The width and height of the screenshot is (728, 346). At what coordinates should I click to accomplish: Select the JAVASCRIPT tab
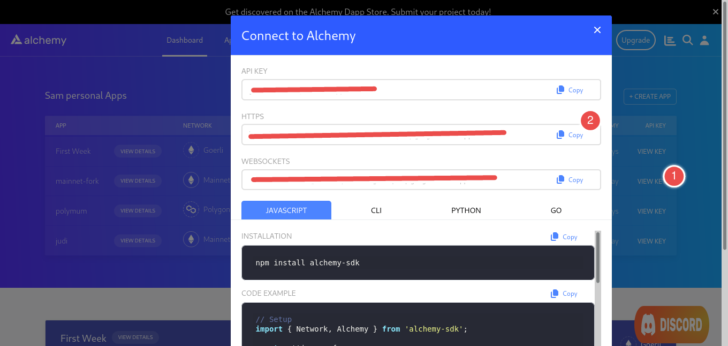coord(286,210)
